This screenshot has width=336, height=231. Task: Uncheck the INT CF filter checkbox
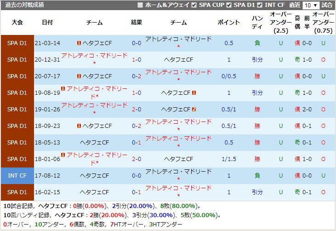coord(260,5)
